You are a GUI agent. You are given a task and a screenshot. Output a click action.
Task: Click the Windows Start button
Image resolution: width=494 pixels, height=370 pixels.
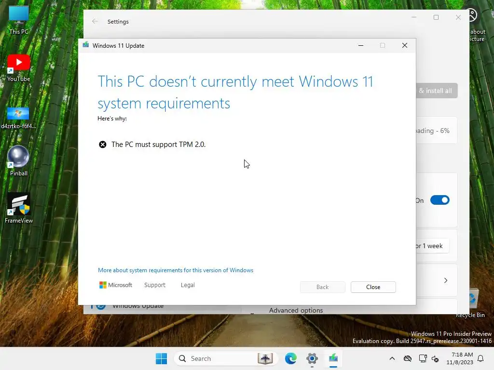point(161,358)
